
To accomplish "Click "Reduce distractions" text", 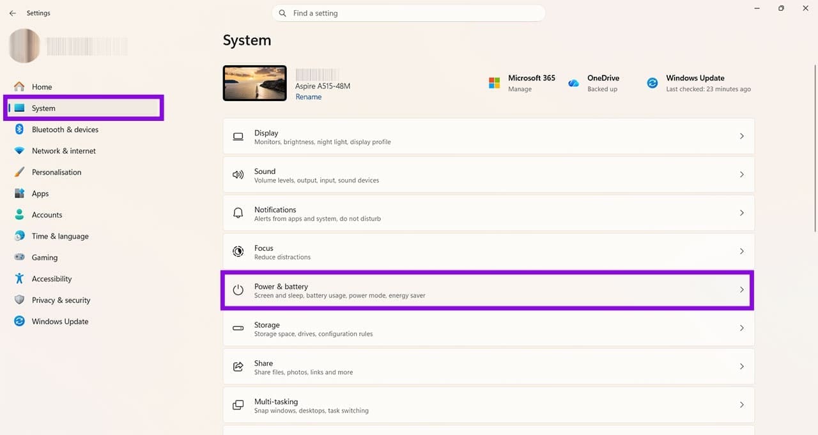I will (x=282, y=257).
